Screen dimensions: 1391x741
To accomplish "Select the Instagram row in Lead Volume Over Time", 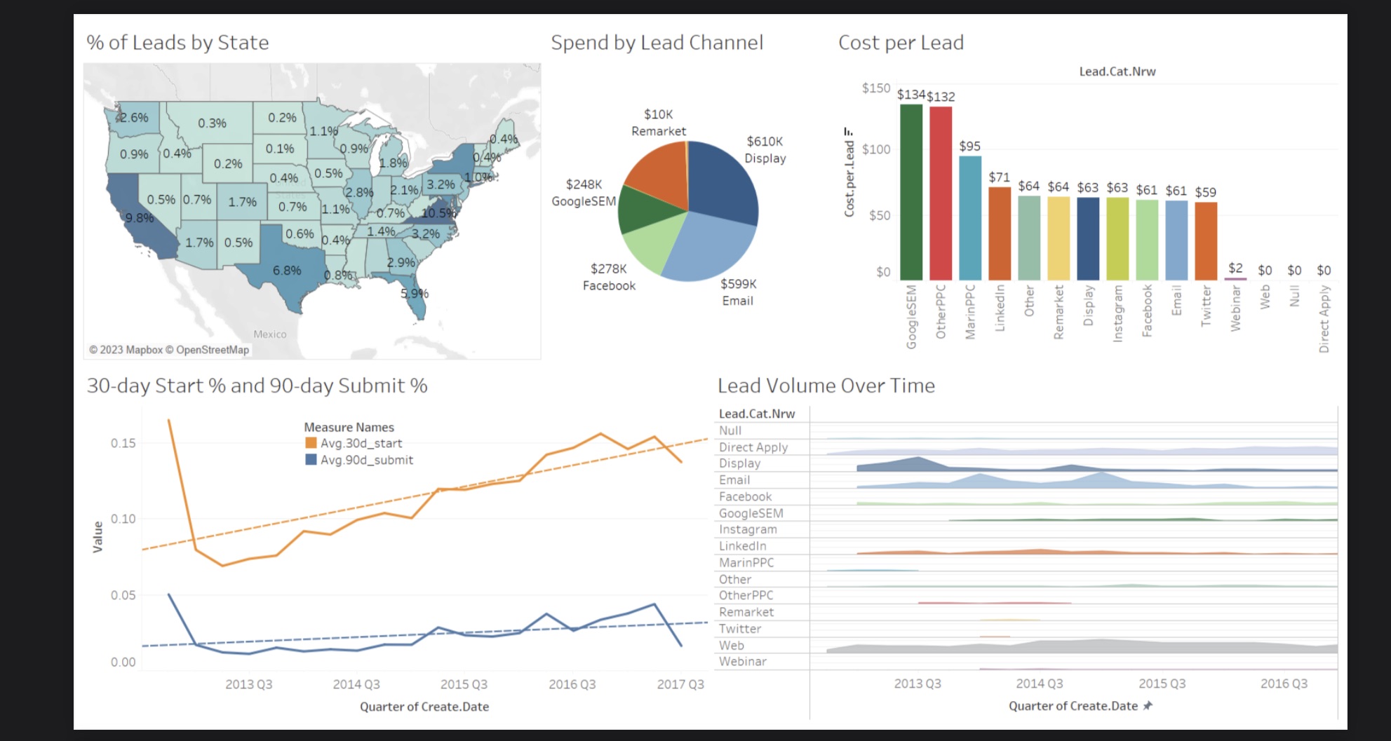I will [x=1026, y=530].
